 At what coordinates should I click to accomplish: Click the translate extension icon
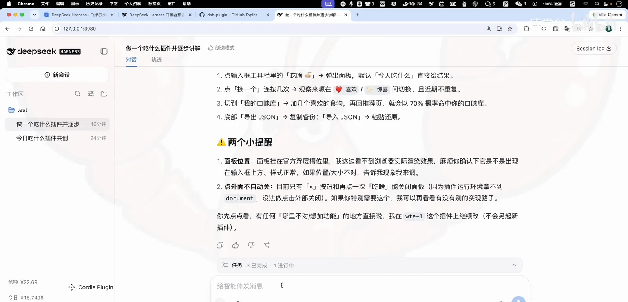(x=567, y=29)
